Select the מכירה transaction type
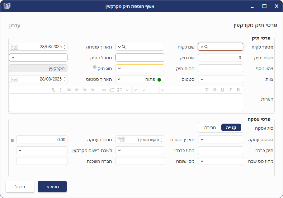 pyautogui.click(x=210, y=127)
